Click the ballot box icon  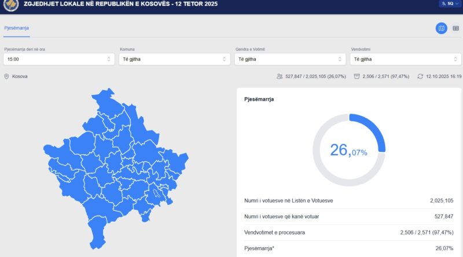pos(357,76)
